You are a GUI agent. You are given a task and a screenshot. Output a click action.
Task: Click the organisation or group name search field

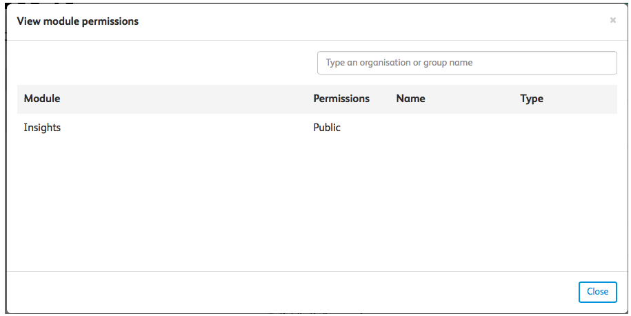(466, 63)
